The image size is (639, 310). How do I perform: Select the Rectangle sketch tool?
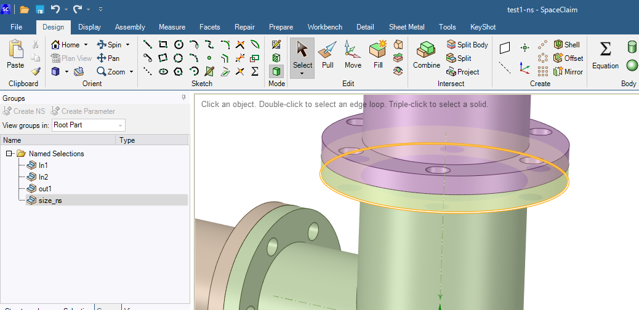163,44
